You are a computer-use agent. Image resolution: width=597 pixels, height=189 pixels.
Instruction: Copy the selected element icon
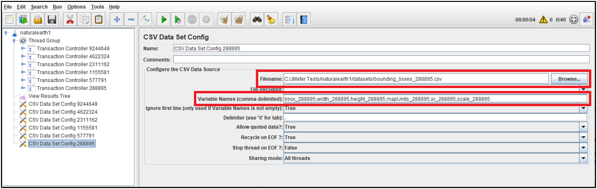[x=84, y=20]
